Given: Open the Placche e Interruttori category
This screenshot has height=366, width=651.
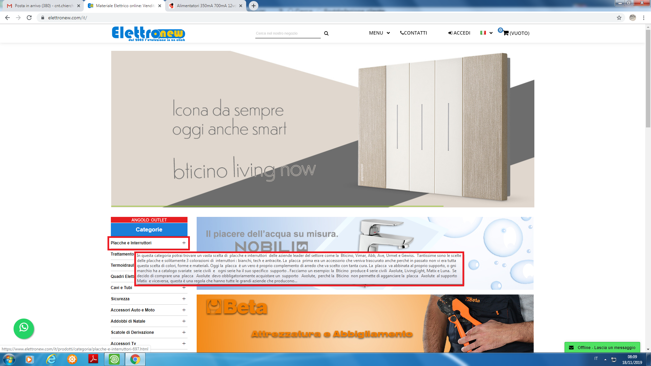Looking at the screenshot, I should click(131, 243).
